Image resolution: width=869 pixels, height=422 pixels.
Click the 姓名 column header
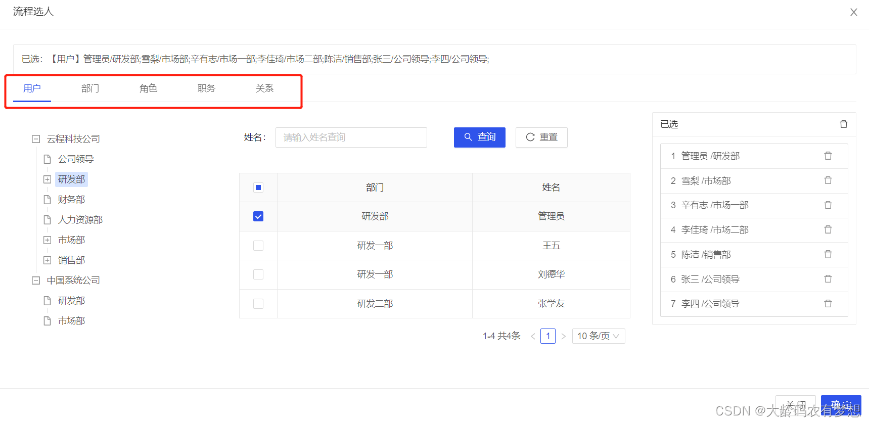pyautogui.click(x=551, y=187)
